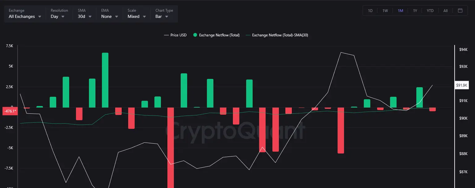Open the custom date range calendar icon
The width and height of the screenshot is (475, 188).
point(460,10)
